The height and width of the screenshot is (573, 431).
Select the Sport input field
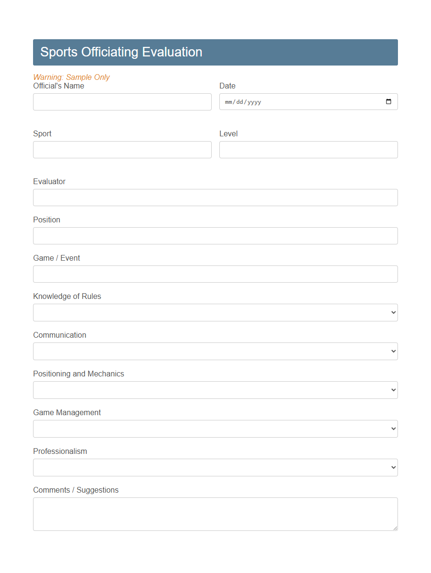[122, 150]
